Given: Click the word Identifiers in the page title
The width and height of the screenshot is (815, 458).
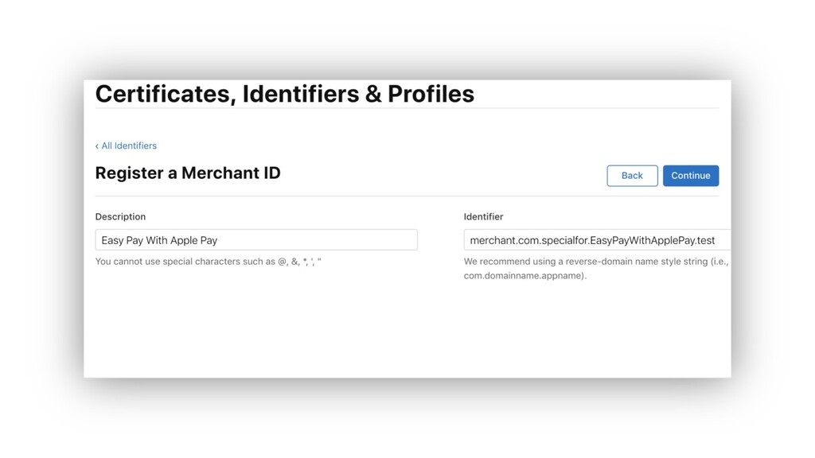Looking at the screenshot, I should click(x=301, y=95).
